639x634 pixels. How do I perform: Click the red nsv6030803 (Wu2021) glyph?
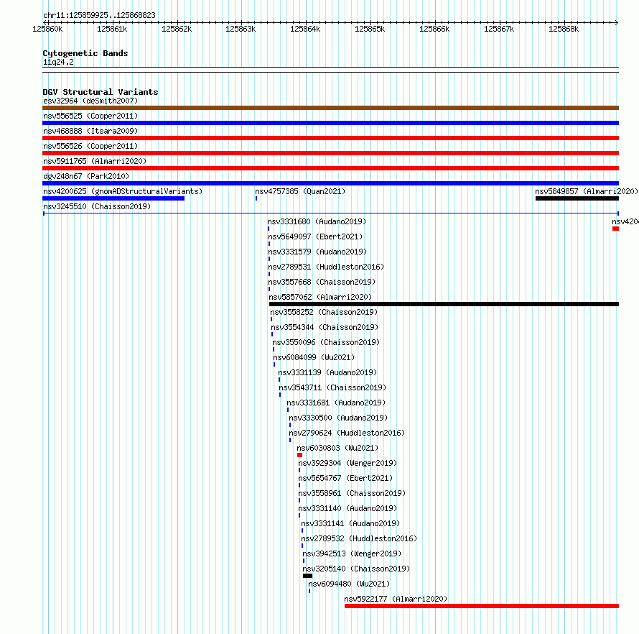click(x=299, y=455)
